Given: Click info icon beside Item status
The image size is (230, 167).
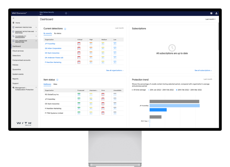Looking at the screenshot, I should (x=57, y=80).
